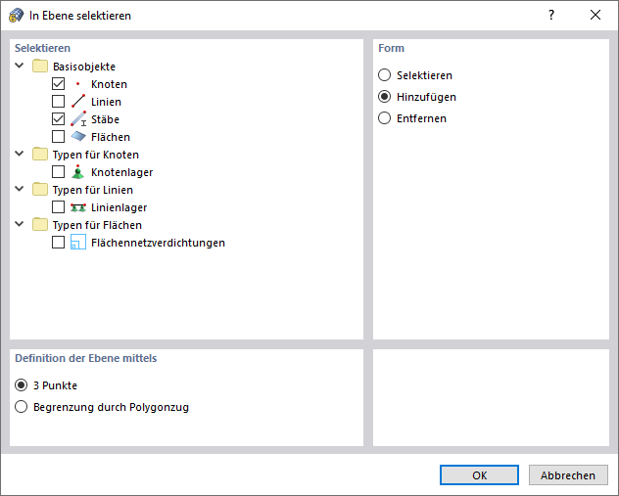619x496 pixels.
Task: Select the Typen für Knoten label
Action: (96, 155)
